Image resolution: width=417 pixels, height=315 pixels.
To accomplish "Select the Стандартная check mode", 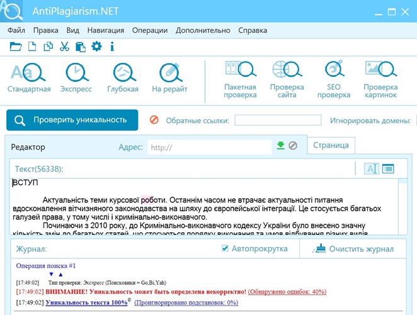I will pyautogui.click(x=29, y=77).
